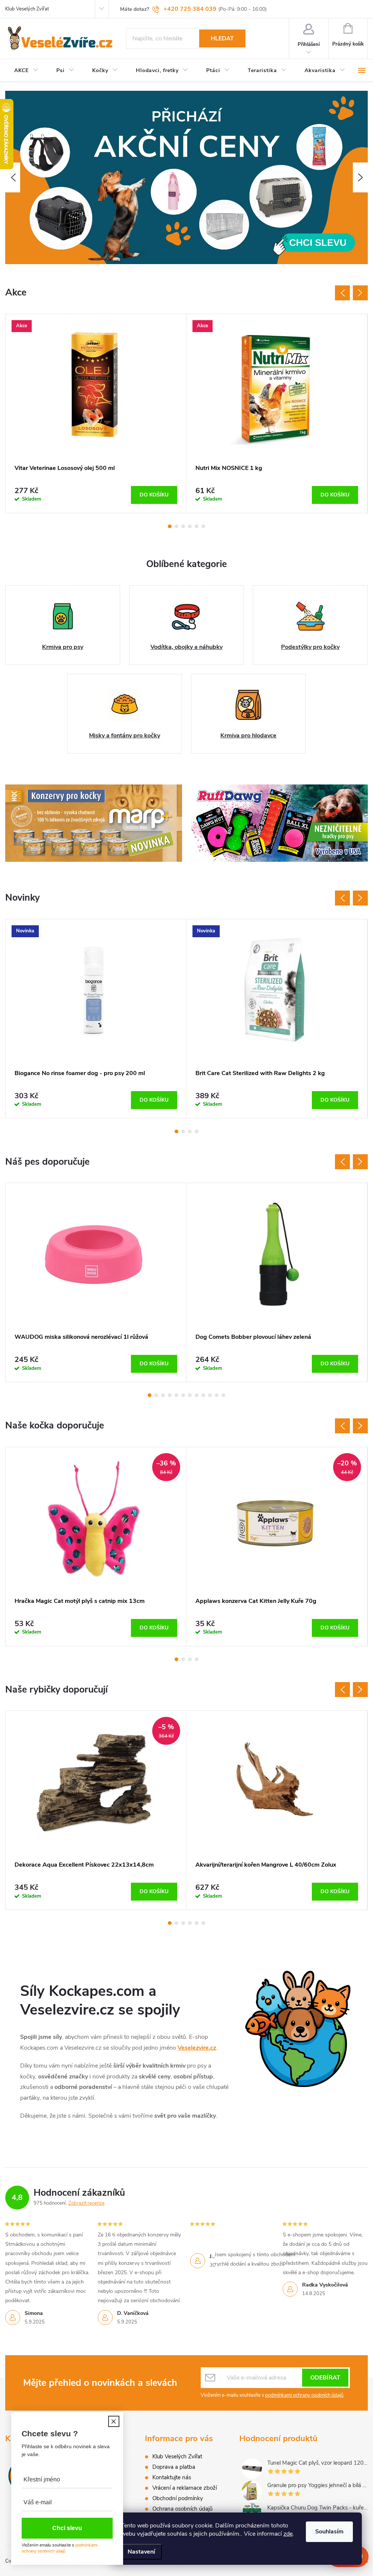
Task: Open the AKCE menu item
Action: tap(21, 70)
